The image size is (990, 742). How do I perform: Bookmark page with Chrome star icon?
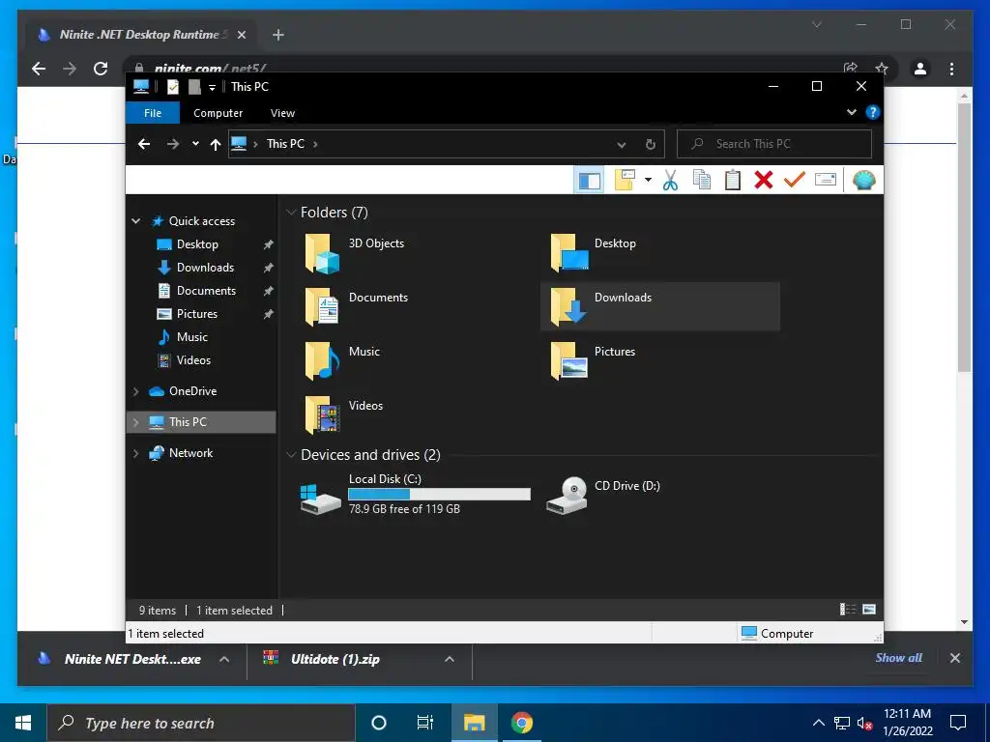pyautogui.click(x=882, y=69)
